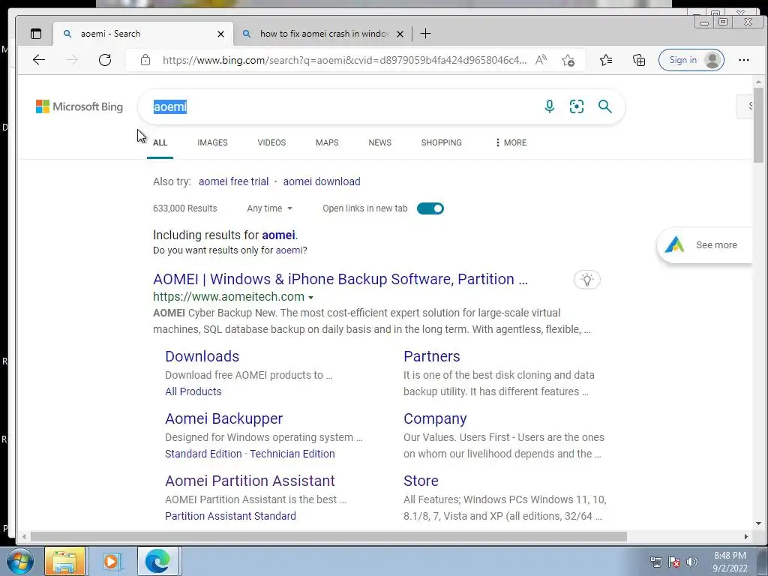Click the Partition Assistant Standard link
The image size is (768, 576).
click(x=230, y=516)
